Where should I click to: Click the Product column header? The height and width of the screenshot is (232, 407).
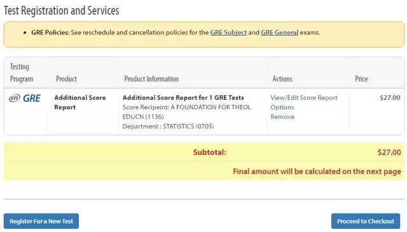[66, 79]
